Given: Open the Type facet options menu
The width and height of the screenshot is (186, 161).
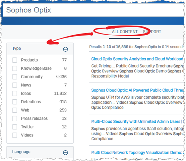Looking at the screenshot, I should click(65, 49).
